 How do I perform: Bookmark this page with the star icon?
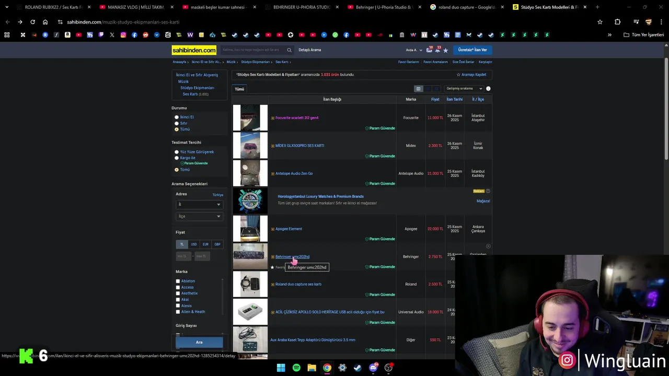point(600,22)
